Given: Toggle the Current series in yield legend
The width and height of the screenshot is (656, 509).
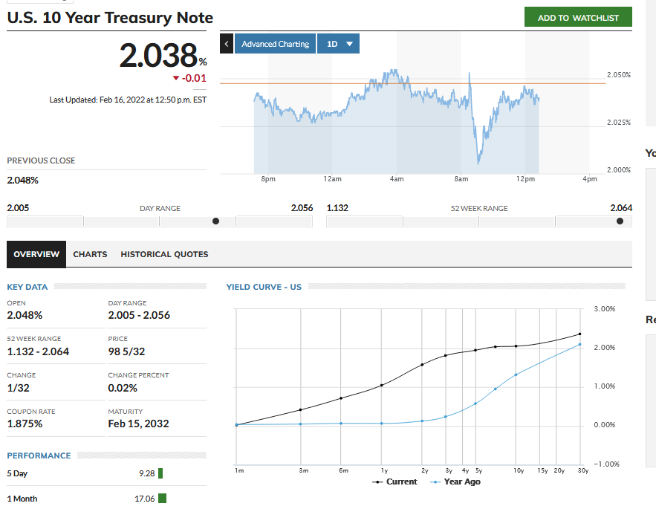Looking at the screenshot, I should pyautogui.click(x=394, y=482).
